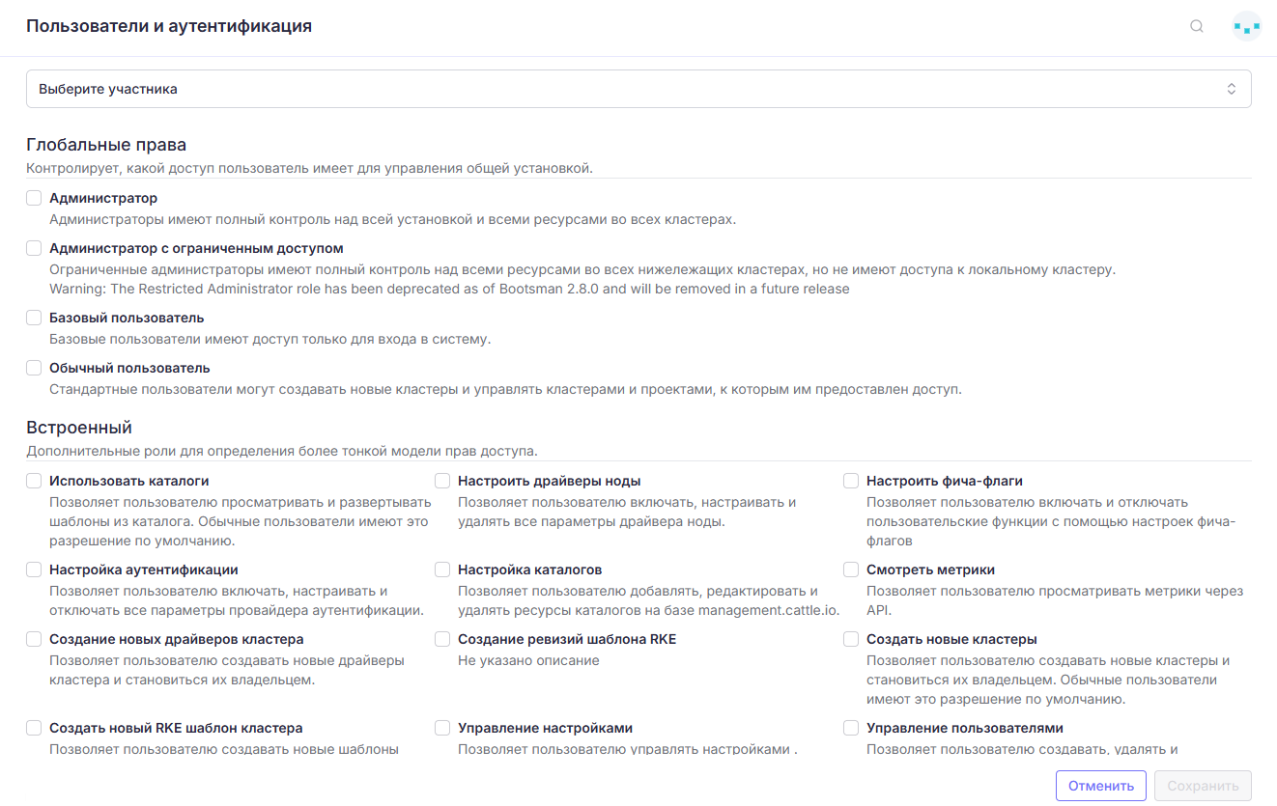Enable Использовать каталоги role

pyautogui.click(x=34, y=481)
